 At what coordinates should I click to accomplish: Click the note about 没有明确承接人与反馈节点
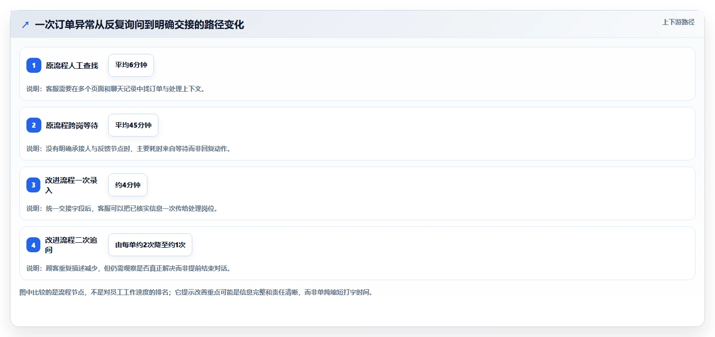tap(129, 149)
